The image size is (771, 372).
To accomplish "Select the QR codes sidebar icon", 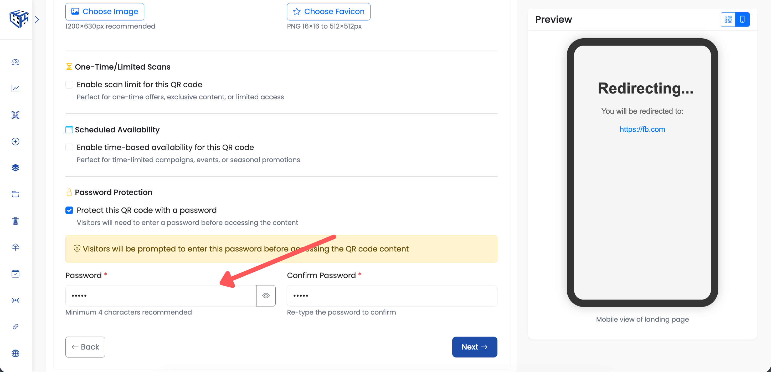I will (15, 115).
